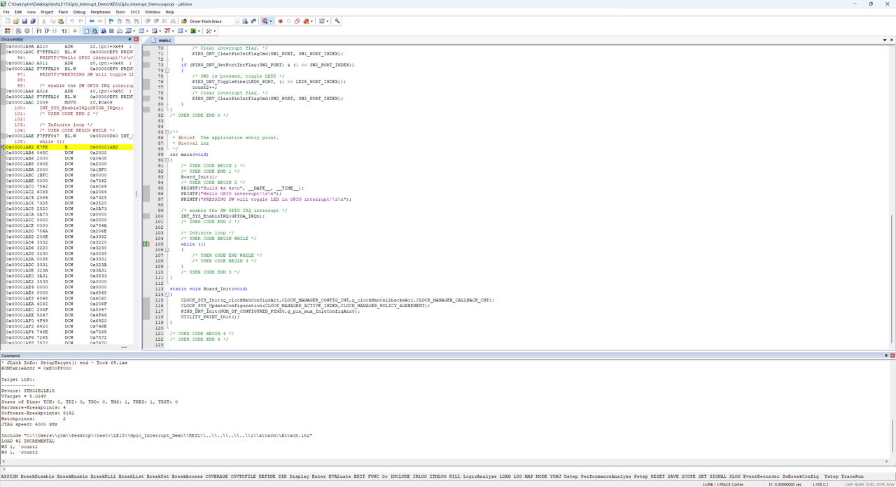This screenshot has width=896, height=487.
Task: Click the 'WS 1, `count2' command output line
Action: [x=20, y=452]
